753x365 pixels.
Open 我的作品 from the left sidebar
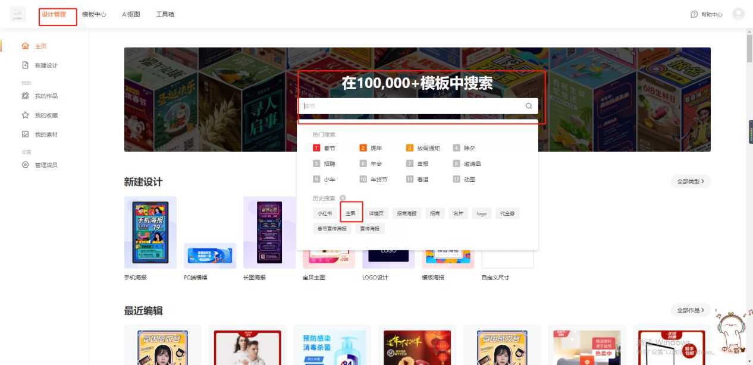(26, 96)
